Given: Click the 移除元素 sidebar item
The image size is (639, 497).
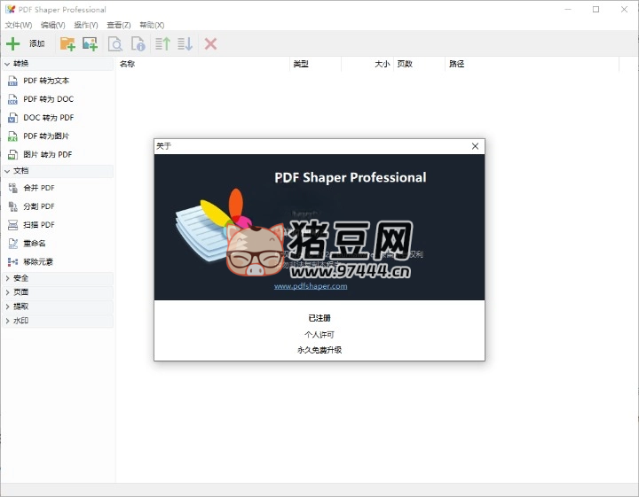Looking at the screenshot, I should click(x=38, y=262).
